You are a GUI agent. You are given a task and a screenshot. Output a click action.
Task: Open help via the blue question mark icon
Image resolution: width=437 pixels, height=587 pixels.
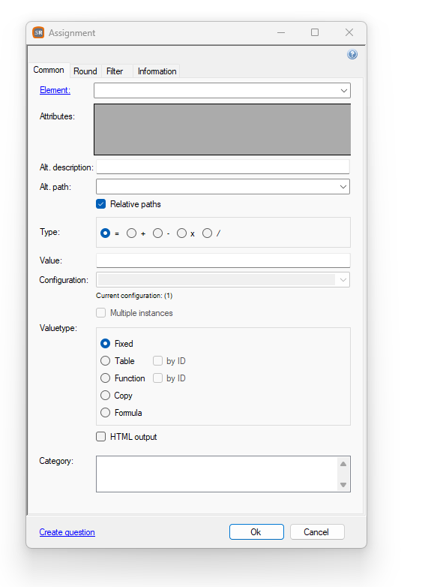coord(352,54)
